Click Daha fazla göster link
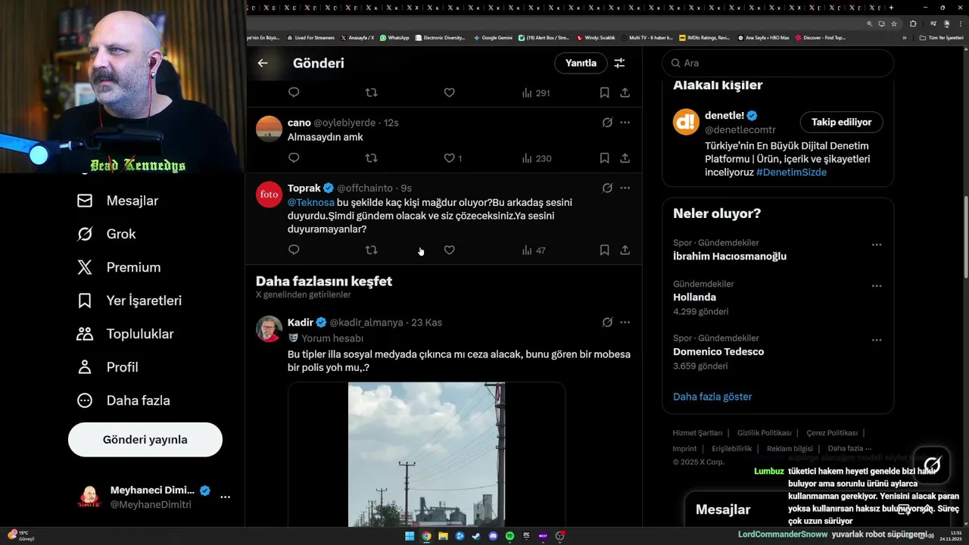The image size is (969, 545). 712,397
